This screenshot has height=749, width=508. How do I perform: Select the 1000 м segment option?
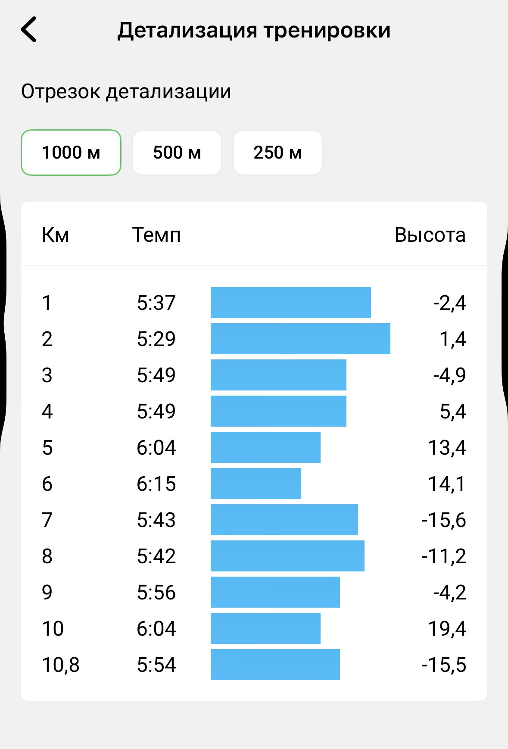(71, 153)
